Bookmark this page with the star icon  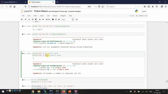(x=103, y=7)
